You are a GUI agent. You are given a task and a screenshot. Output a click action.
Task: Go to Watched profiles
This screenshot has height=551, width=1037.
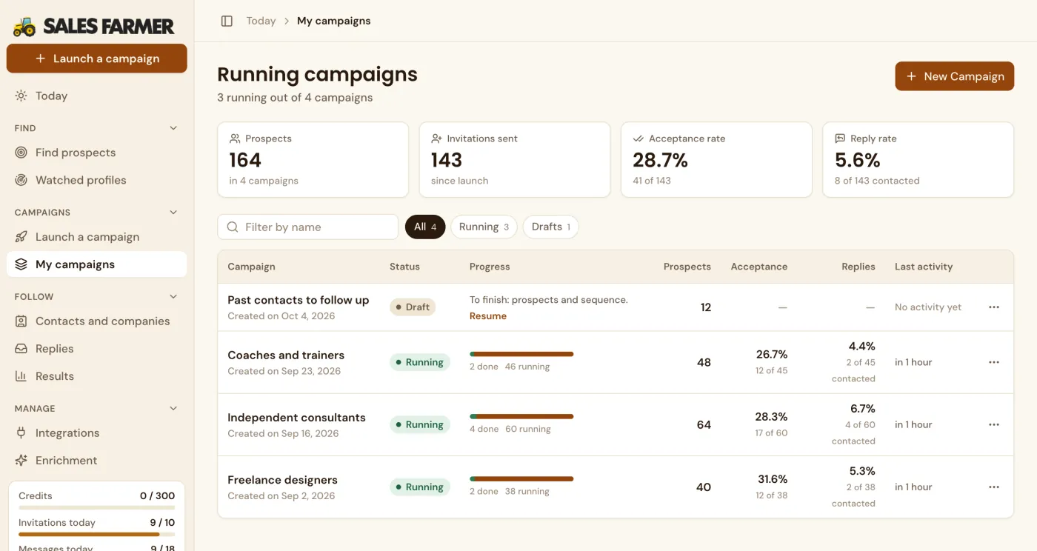point(96,180)
